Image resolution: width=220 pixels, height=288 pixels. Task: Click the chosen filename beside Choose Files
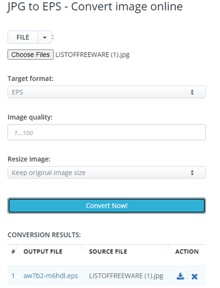[92, 55]
